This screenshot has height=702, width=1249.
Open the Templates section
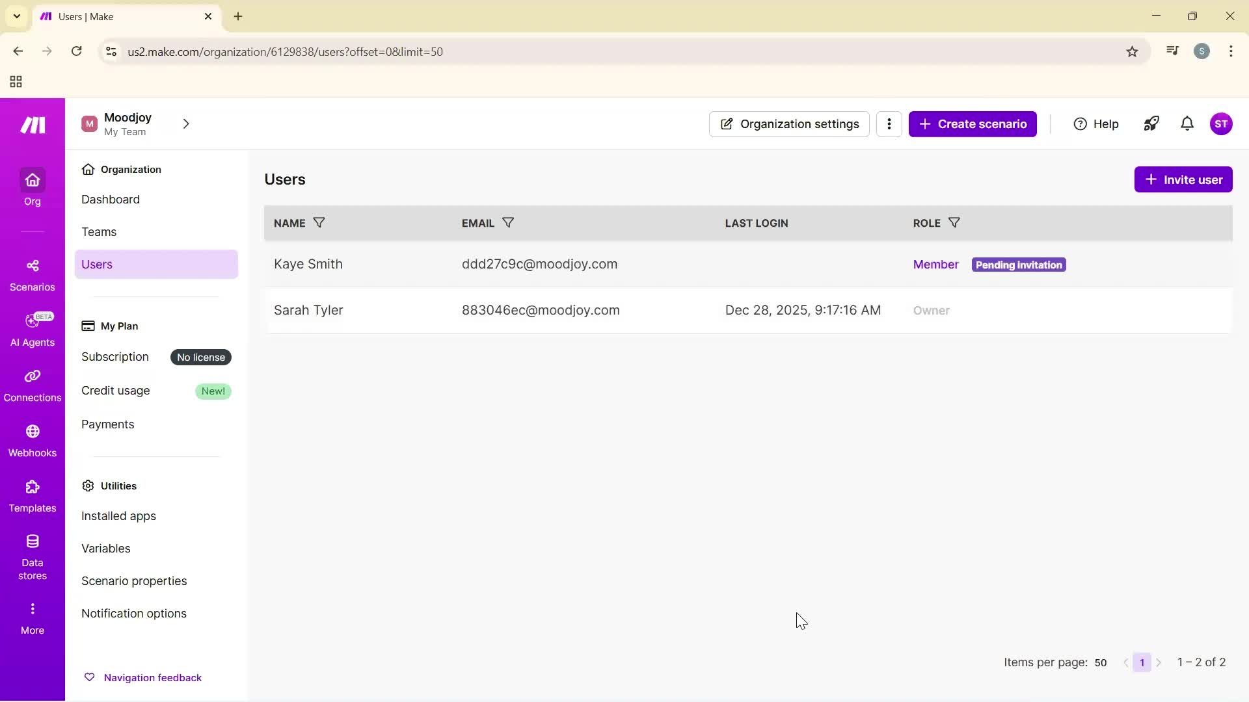point(32,495)
